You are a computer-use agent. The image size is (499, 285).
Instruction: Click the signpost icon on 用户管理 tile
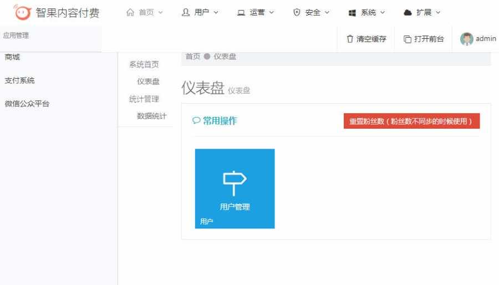tap(235, 183)
